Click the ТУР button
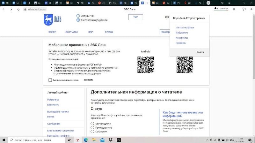This screenshot has height=143, width=255. click(136, 17)
